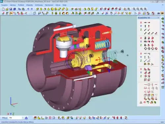Click first Y-axis curved rotation arrow
Viewport: 165px width, 124px height.
[x=145, y=42]
